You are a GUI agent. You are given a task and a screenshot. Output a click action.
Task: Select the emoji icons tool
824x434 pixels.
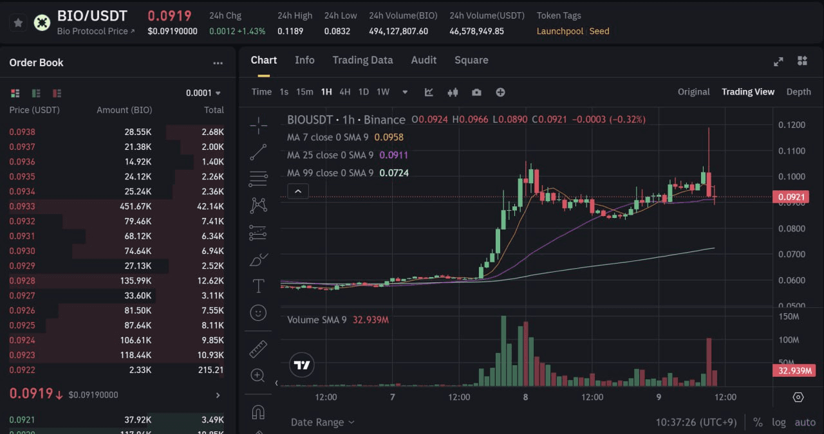(258, 313)
